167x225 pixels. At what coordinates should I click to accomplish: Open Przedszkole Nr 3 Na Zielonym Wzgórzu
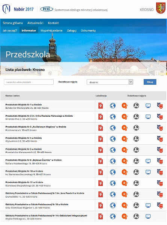point(36,127)
